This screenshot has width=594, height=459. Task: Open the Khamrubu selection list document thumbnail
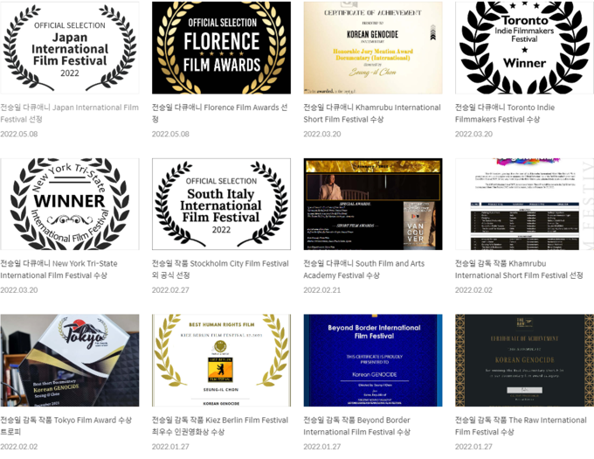click(524, 204)
